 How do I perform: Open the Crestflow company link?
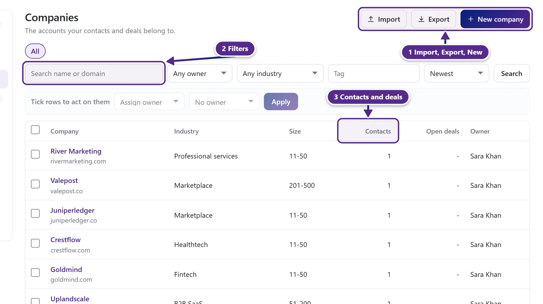(x=65, y=240)
